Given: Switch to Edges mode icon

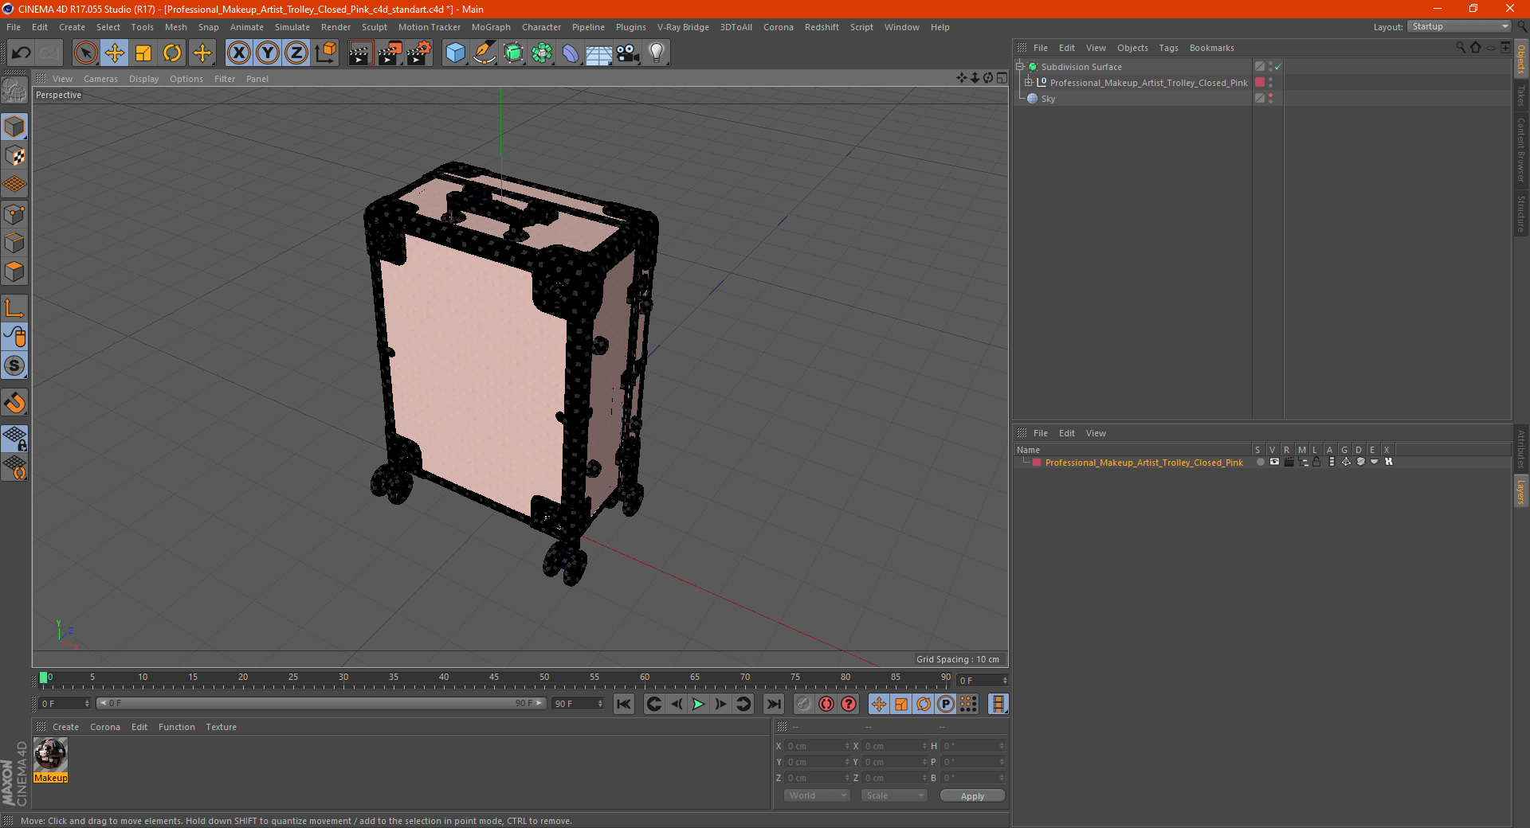Looking at the screenshot, I should pyautogui.click(x=14, y=243).
